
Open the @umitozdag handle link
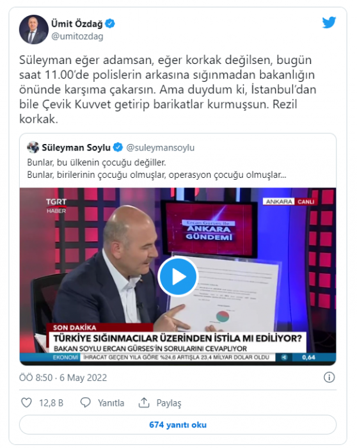coord(77,36)
